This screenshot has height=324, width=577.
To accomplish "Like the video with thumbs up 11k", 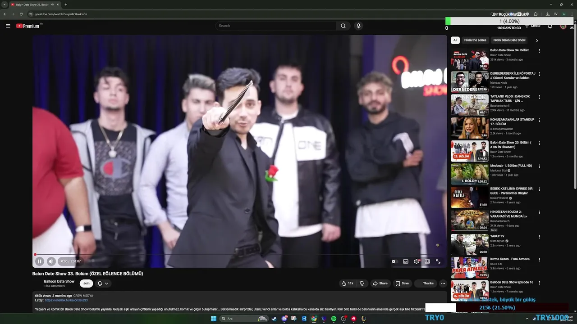I will click(x=347, y=283).
